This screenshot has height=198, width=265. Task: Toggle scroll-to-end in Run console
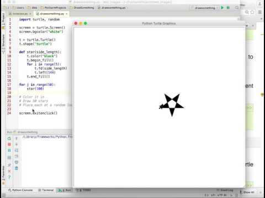click(17, 156)
